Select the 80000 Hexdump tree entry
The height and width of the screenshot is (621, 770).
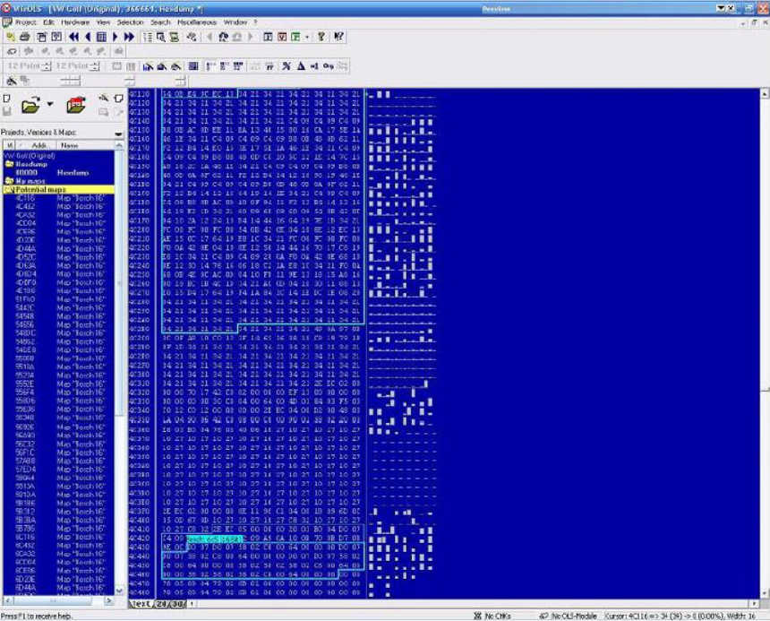pos(58,172)
